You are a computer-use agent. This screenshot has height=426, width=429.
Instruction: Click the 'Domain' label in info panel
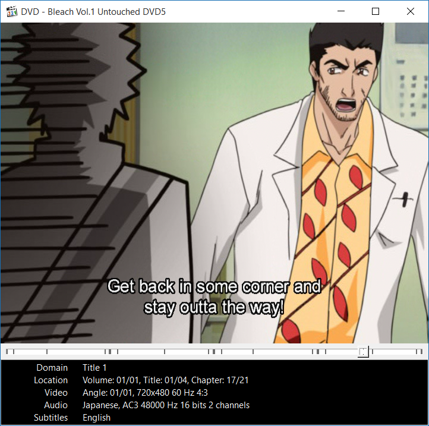point(52,368)
